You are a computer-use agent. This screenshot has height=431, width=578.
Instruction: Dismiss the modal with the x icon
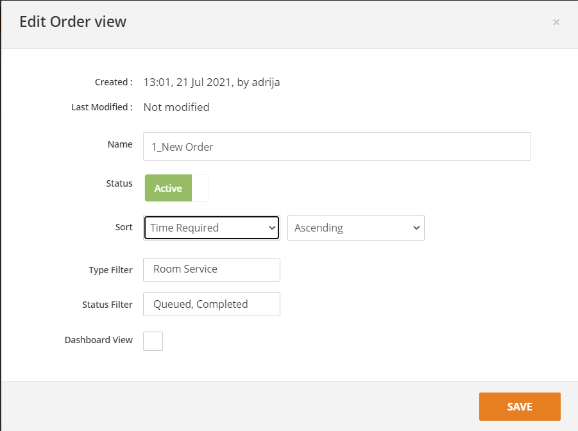[x=556, y=21]
